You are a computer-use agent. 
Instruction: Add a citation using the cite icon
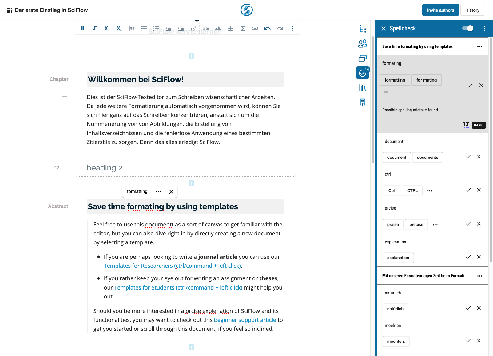205,28
